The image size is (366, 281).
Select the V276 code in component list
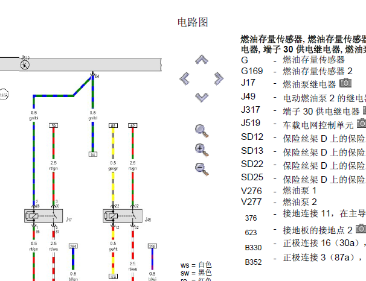click(x=251, y=191)
